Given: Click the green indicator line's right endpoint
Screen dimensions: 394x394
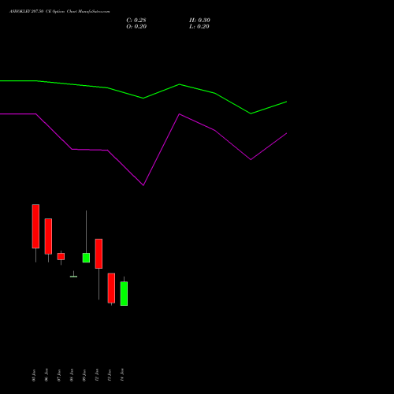Looking at the screenshot, I should tap(286, 102).
